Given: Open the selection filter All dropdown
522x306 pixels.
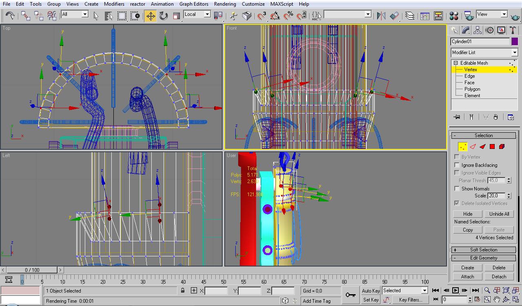Looking at the screenshot, I should [75, 14].
